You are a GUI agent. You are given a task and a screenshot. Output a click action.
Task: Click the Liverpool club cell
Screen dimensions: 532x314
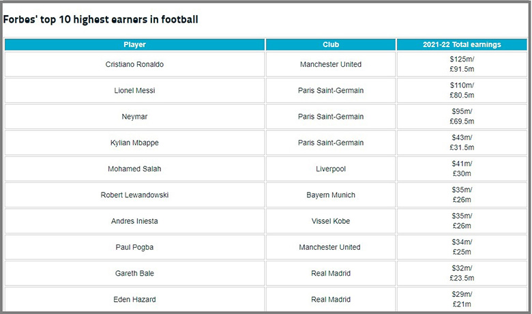331,169
